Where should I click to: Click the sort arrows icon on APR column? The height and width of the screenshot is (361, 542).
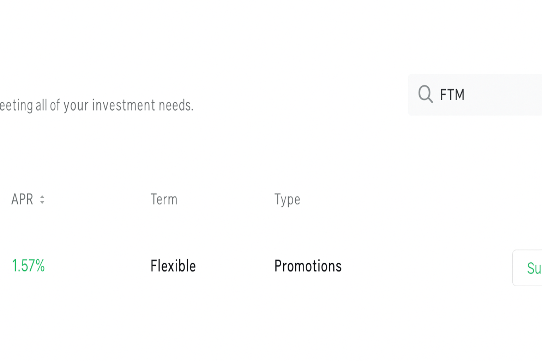tap(42, 199)
